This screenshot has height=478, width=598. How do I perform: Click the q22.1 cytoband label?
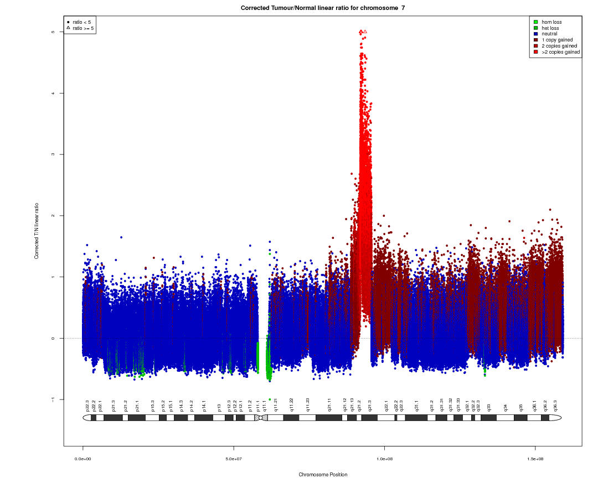[386, 406]
